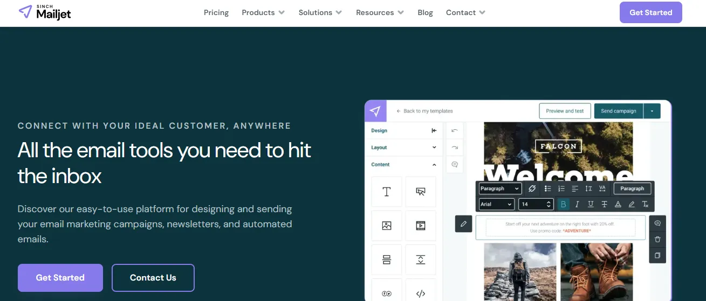The height and width of the screenshot is (301, 706).
Task: Open the highlight color picker
Action: coord(632,204)
